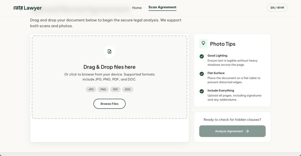Screen dimensions: 301x156
Task: Click the checkmark beside Include Everything
Action: (x=202, y=91)
